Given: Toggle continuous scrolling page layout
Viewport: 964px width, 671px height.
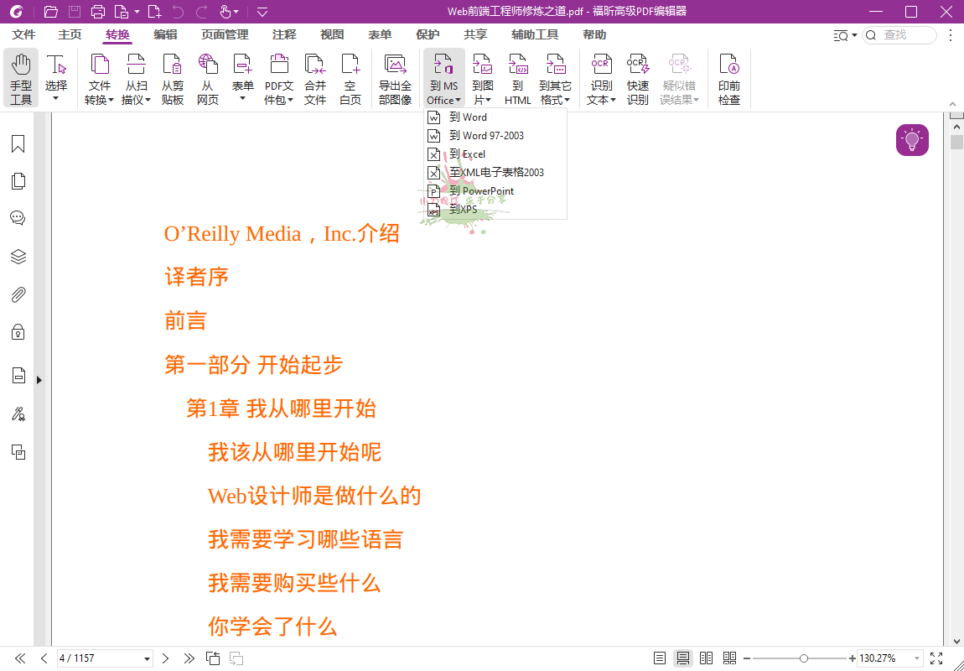Looking at the screenshot, I should pyautogui.click(x=682, y=658).
